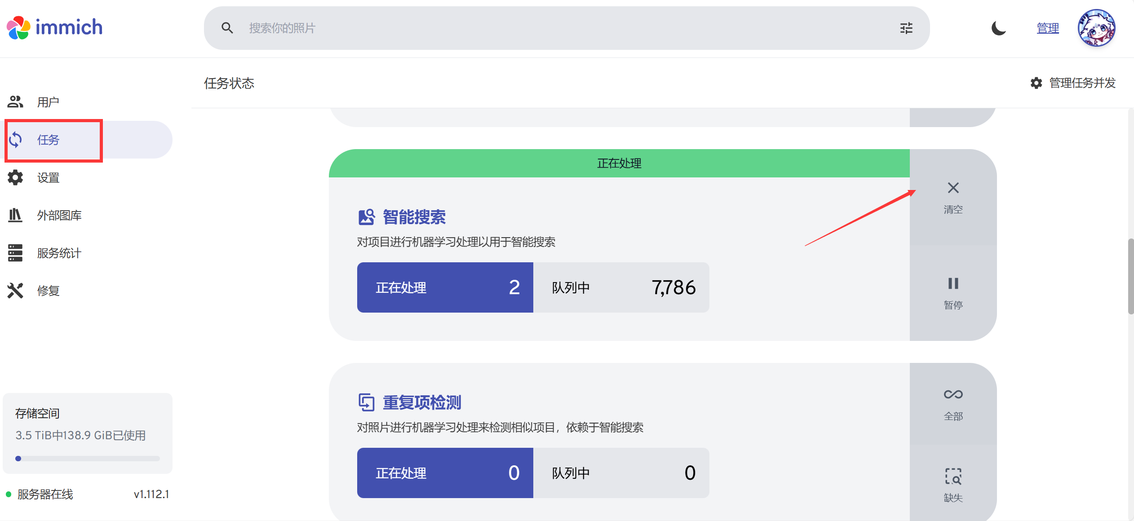Clear the Smart Search queue
Image resolution: width=1134 pixels, height=521 pixels.
click(x=953, y=197)
